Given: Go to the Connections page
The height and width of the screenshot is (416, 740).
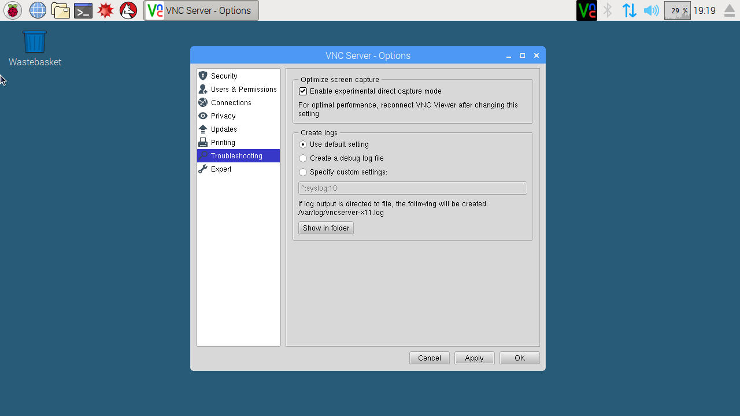Looking at the screenshot, I should [x=238, y=102].
